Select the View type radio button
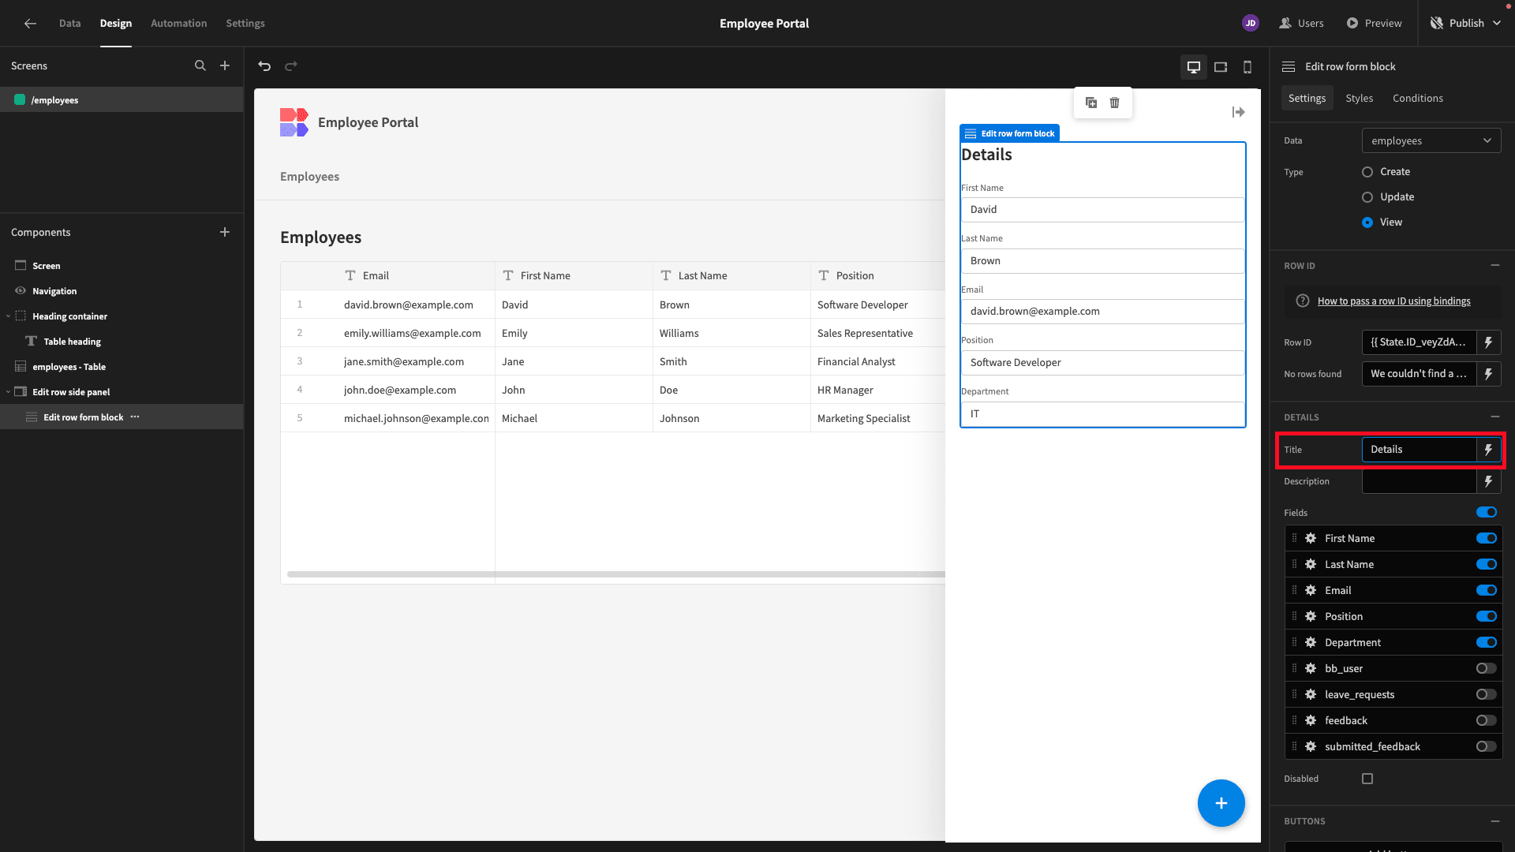Screen dimensions: 1515x852 1367,222
